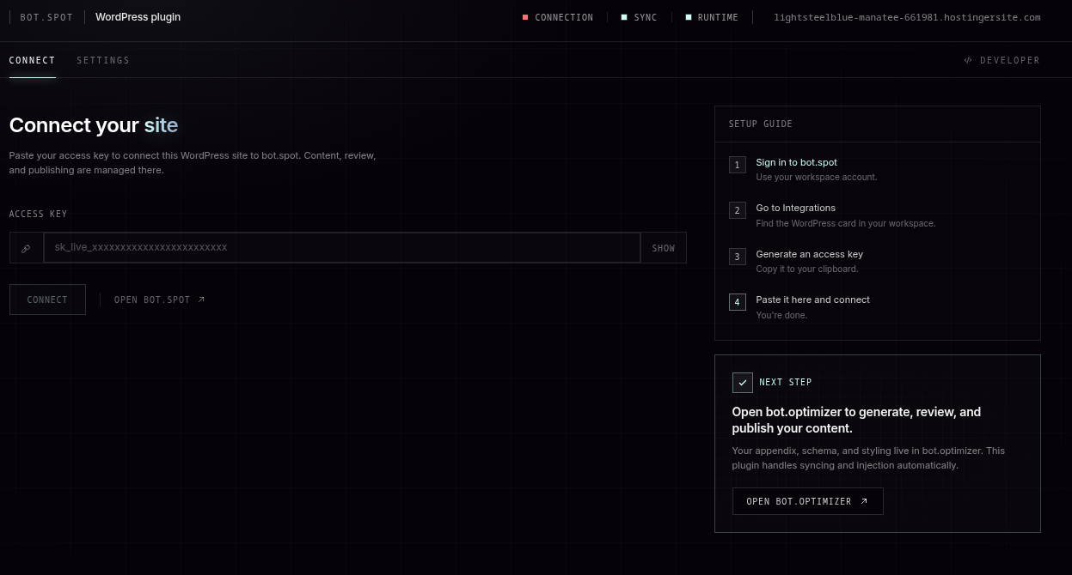The image size is (1072, 575).
Task: Switch to the Settings tab
Action: click(103, 60)
